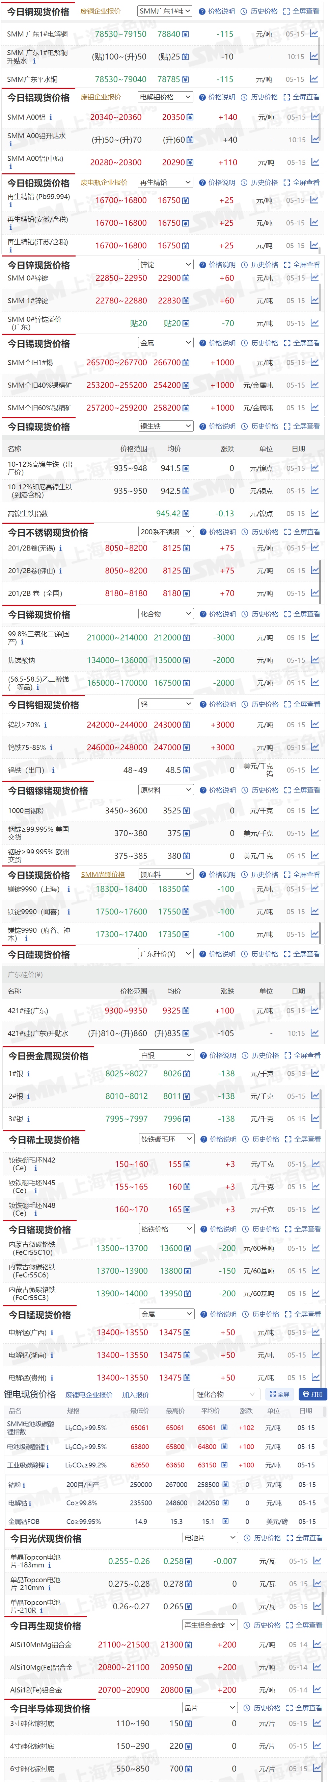Click the 打印 print button
Screen dimensions: 330x1782
click(312, 1394)
